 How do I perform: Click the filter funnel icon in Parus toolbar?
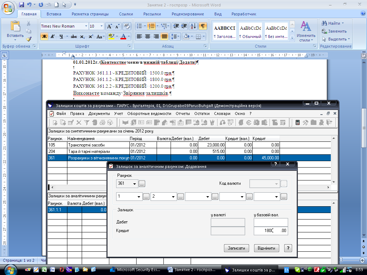tap(87, 122)
